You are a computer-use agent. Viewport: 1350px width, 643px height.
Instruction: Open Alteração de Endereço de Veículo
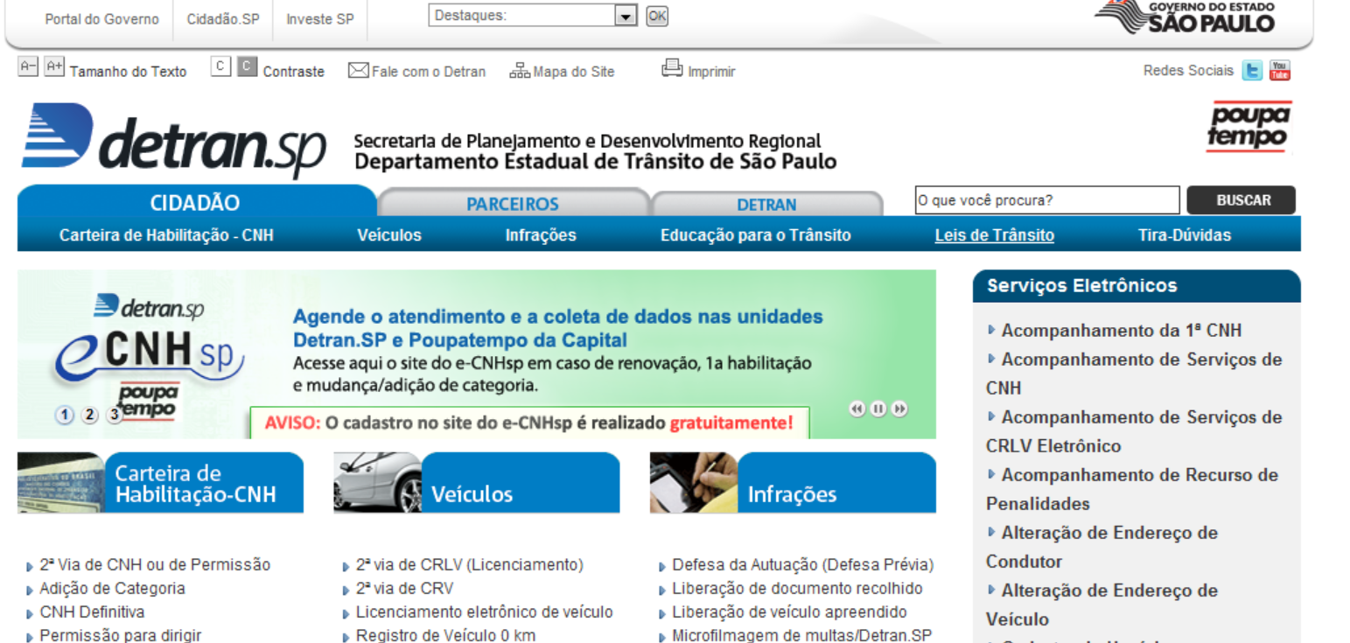click(1102, 605)
